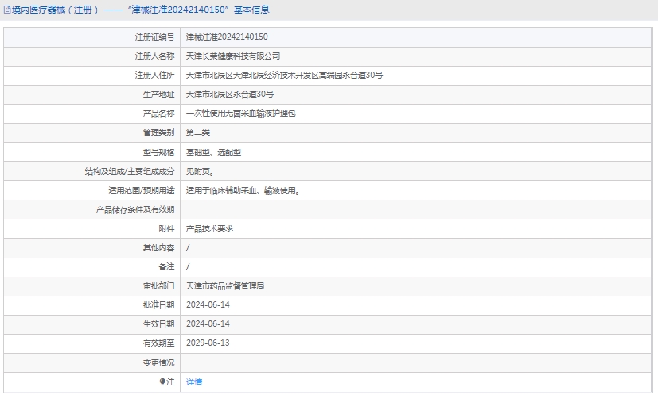Click product name 一次性使用无菌采血输液护理包
This screenshot has height=399, width=658.
(x=240, y=113)
